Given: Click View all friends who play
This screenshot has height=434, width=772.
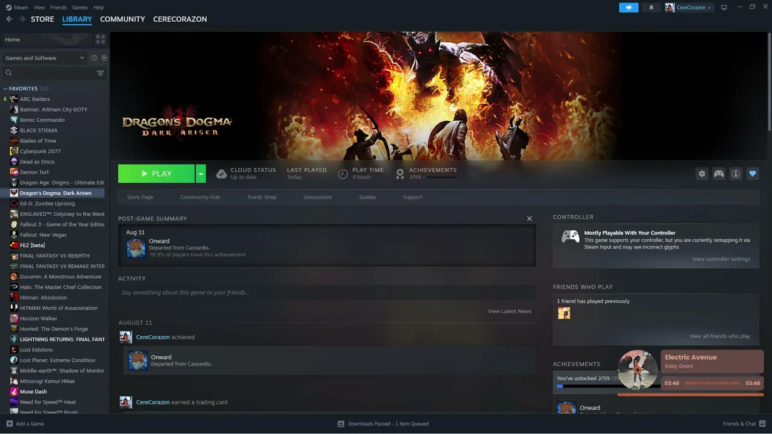Looking at the screenshot, I should coord(720,336).
